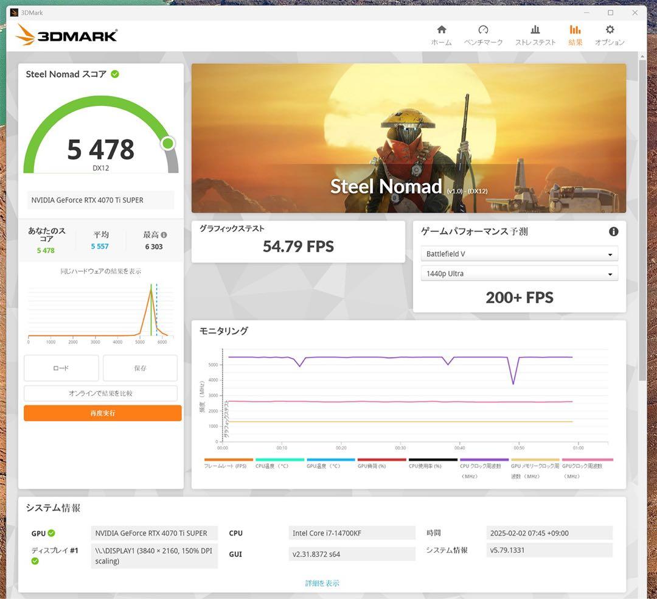This screenshot has height=599, width=657.
Task: Switch to the ベンチマーク tab
Action: tap(483, 33)
